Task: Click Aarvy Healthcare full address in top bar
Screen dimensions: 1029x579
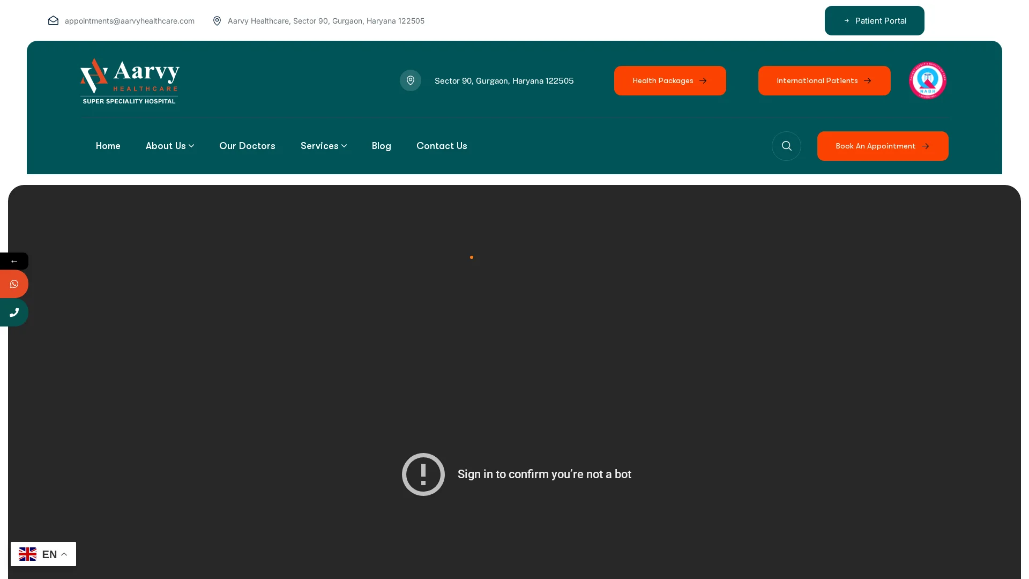Action: (326, 21)
